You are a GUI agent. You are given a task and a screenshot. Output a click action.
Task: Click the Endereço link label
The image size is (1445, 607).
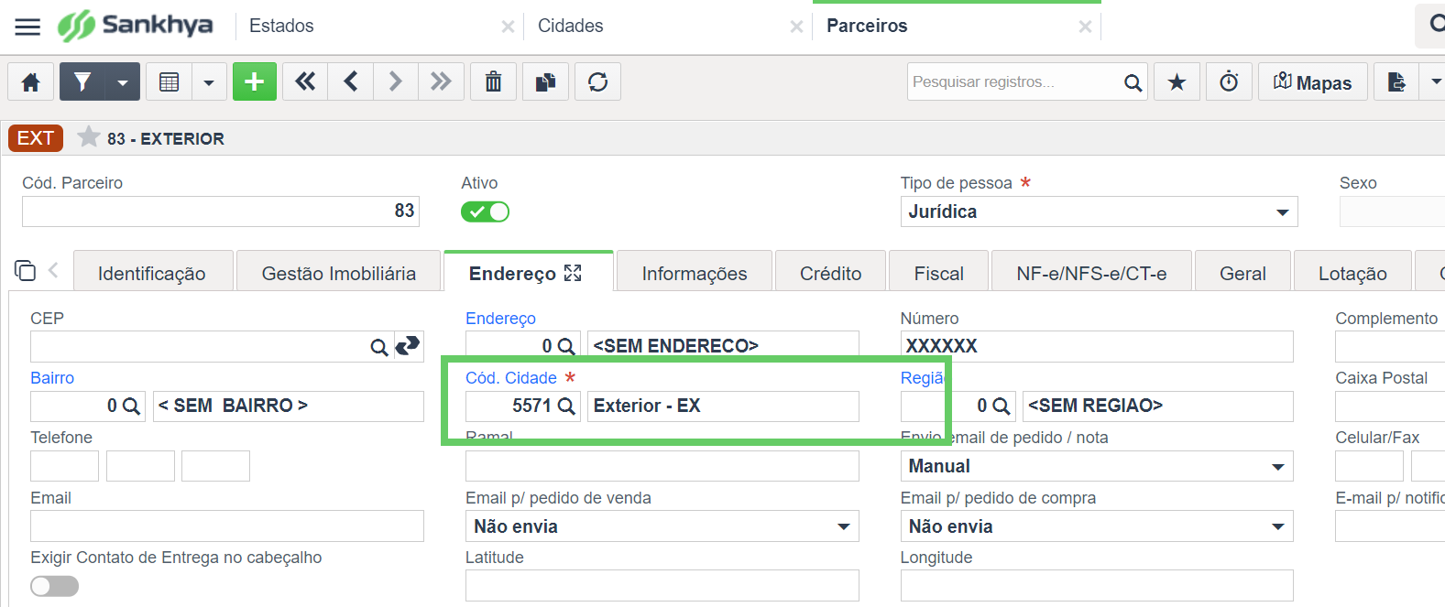tap(500, 319)
